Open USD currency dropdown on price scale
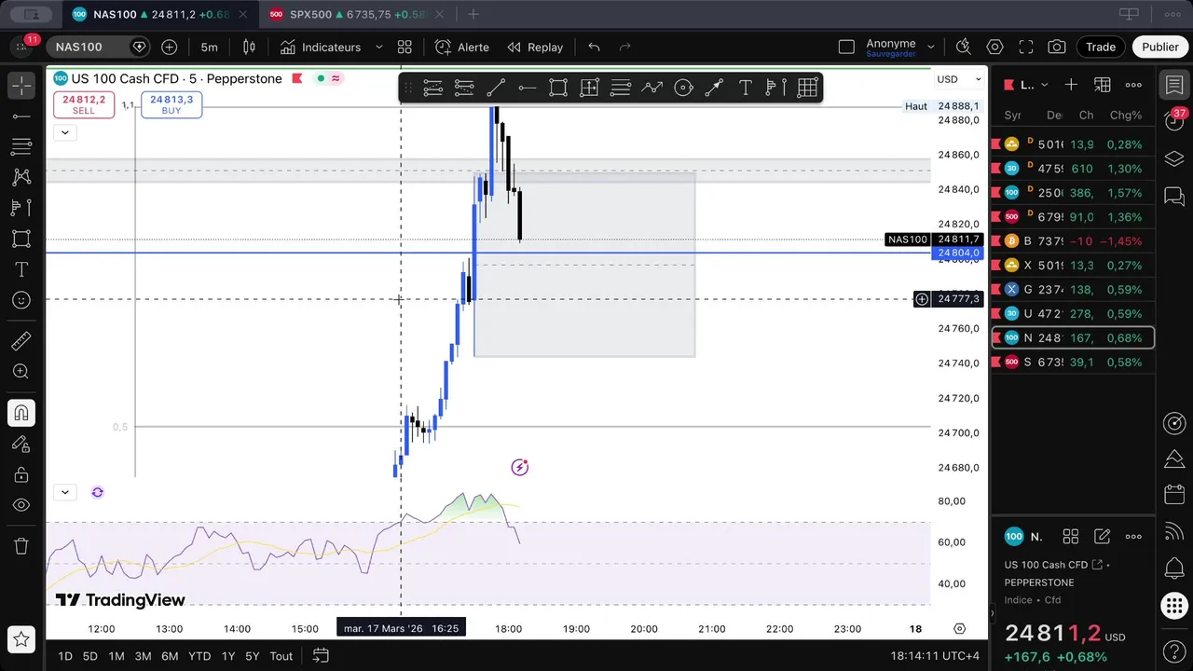 coord(960,79)
